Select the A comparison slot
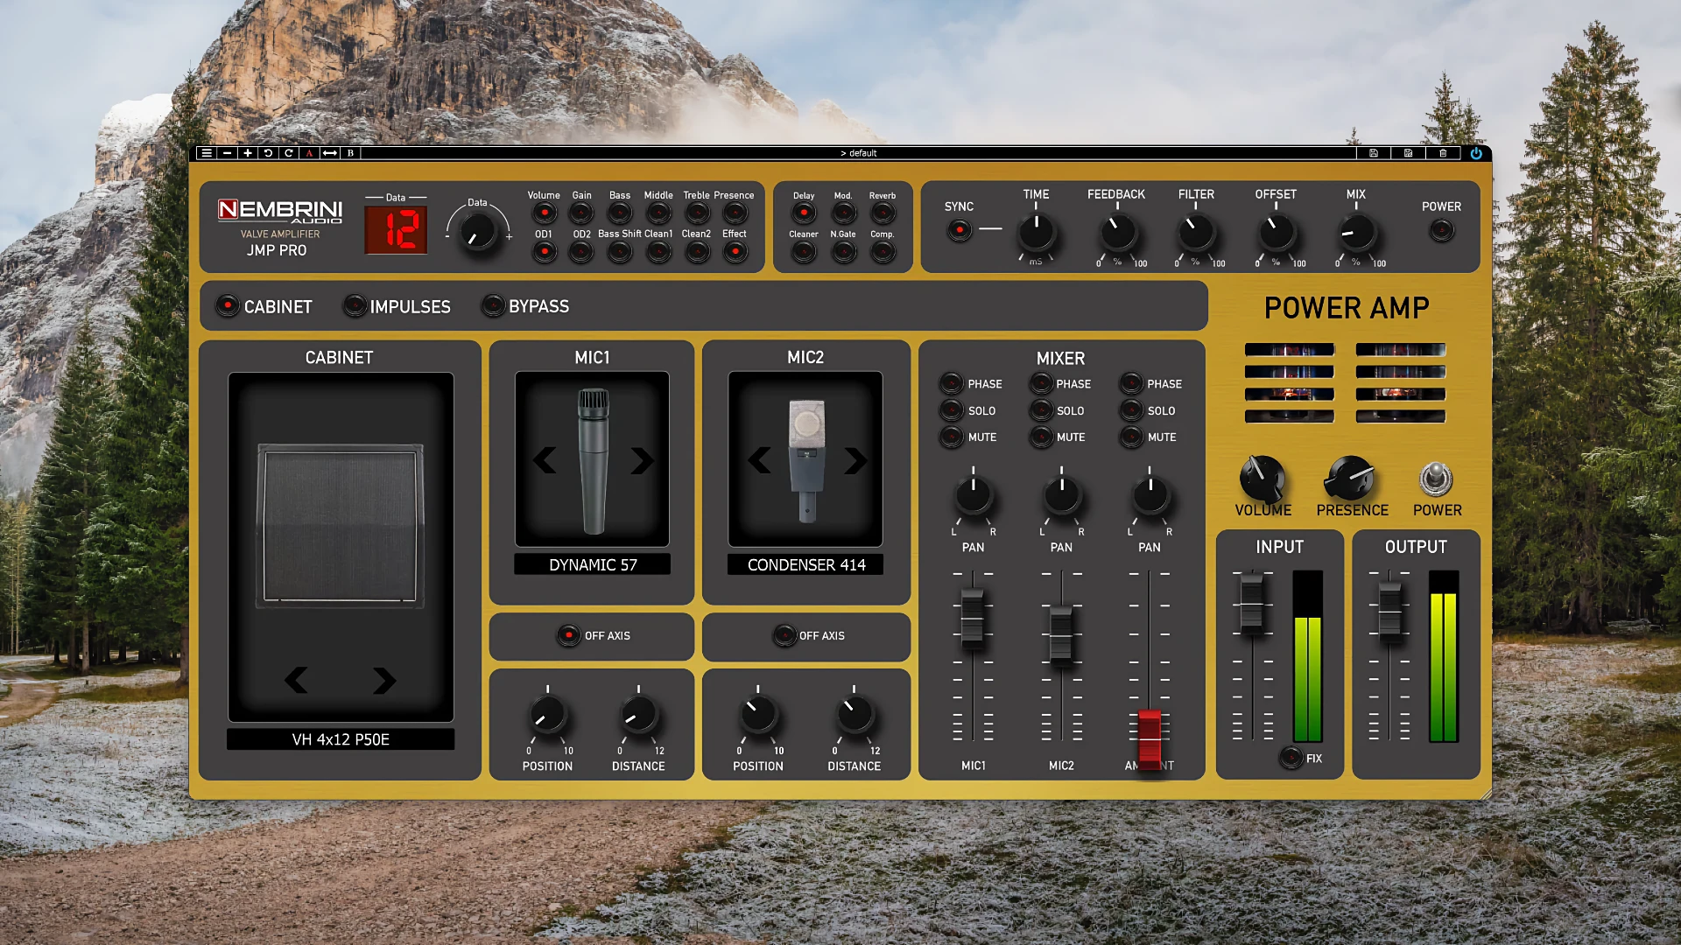This screenshot has width=1681, height=945. pos(309,153)
